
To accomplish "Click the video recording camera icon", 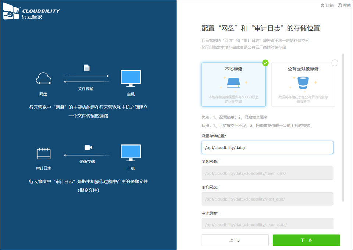I will (x=88, y=147).
